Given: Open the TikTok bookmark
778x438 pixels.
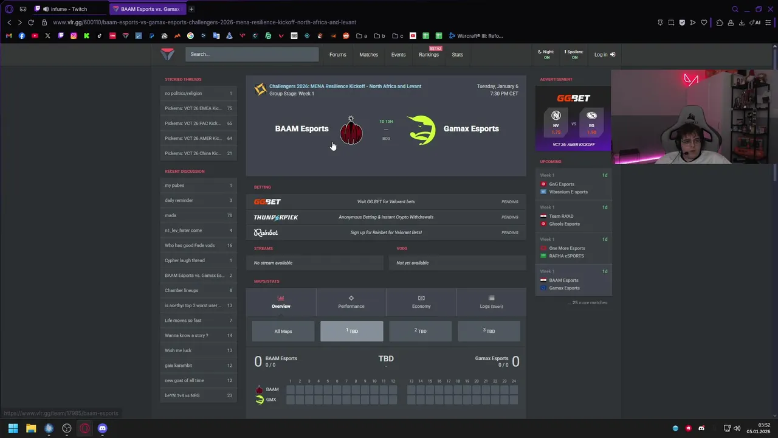Looking at the screenshot, I should [x=100, y=36].
